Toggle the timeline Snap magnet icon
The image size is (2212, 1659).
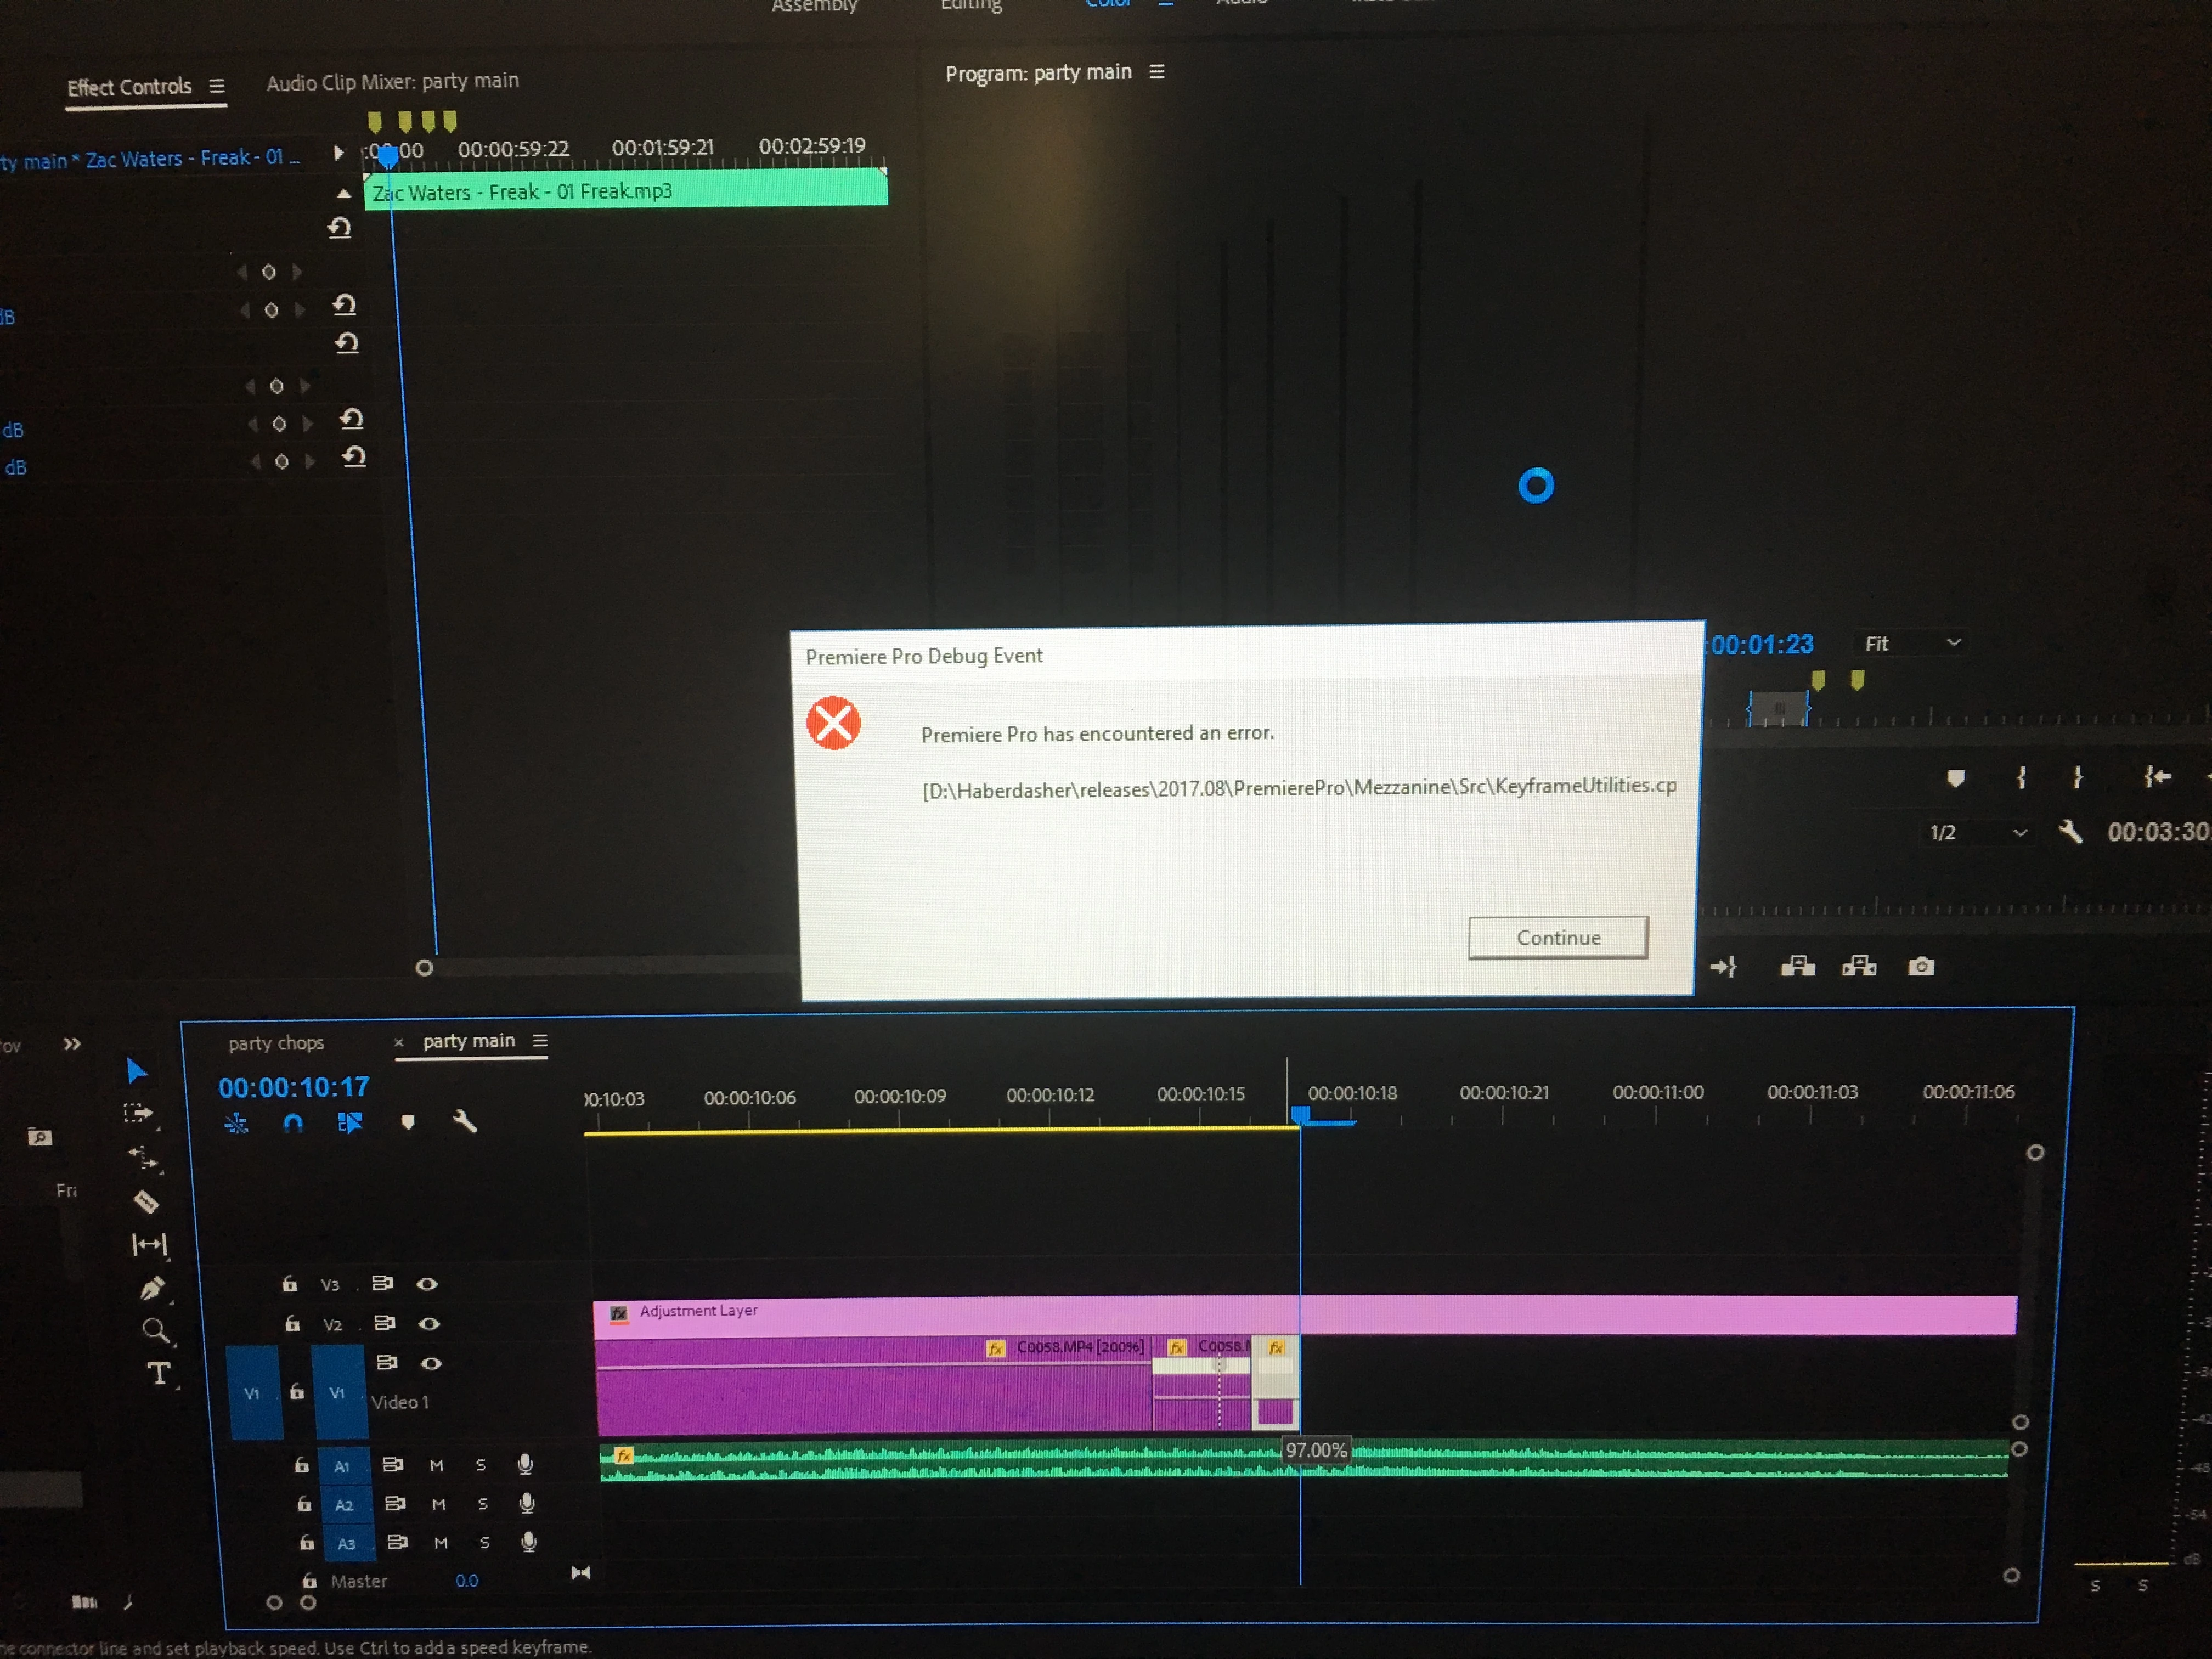point(293,1123)
